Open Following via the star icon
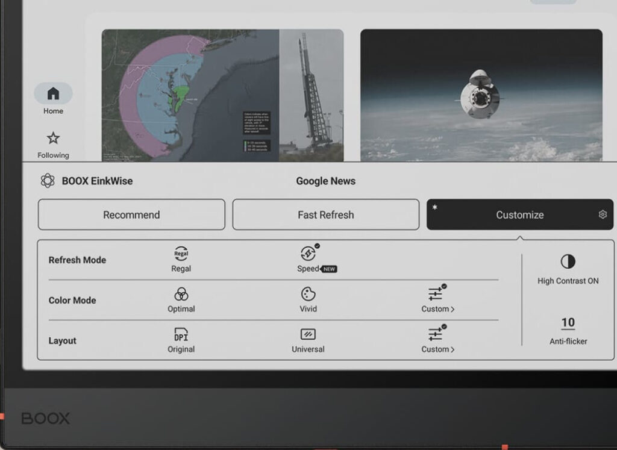This screenshot has height=450, width=617. 53,139
